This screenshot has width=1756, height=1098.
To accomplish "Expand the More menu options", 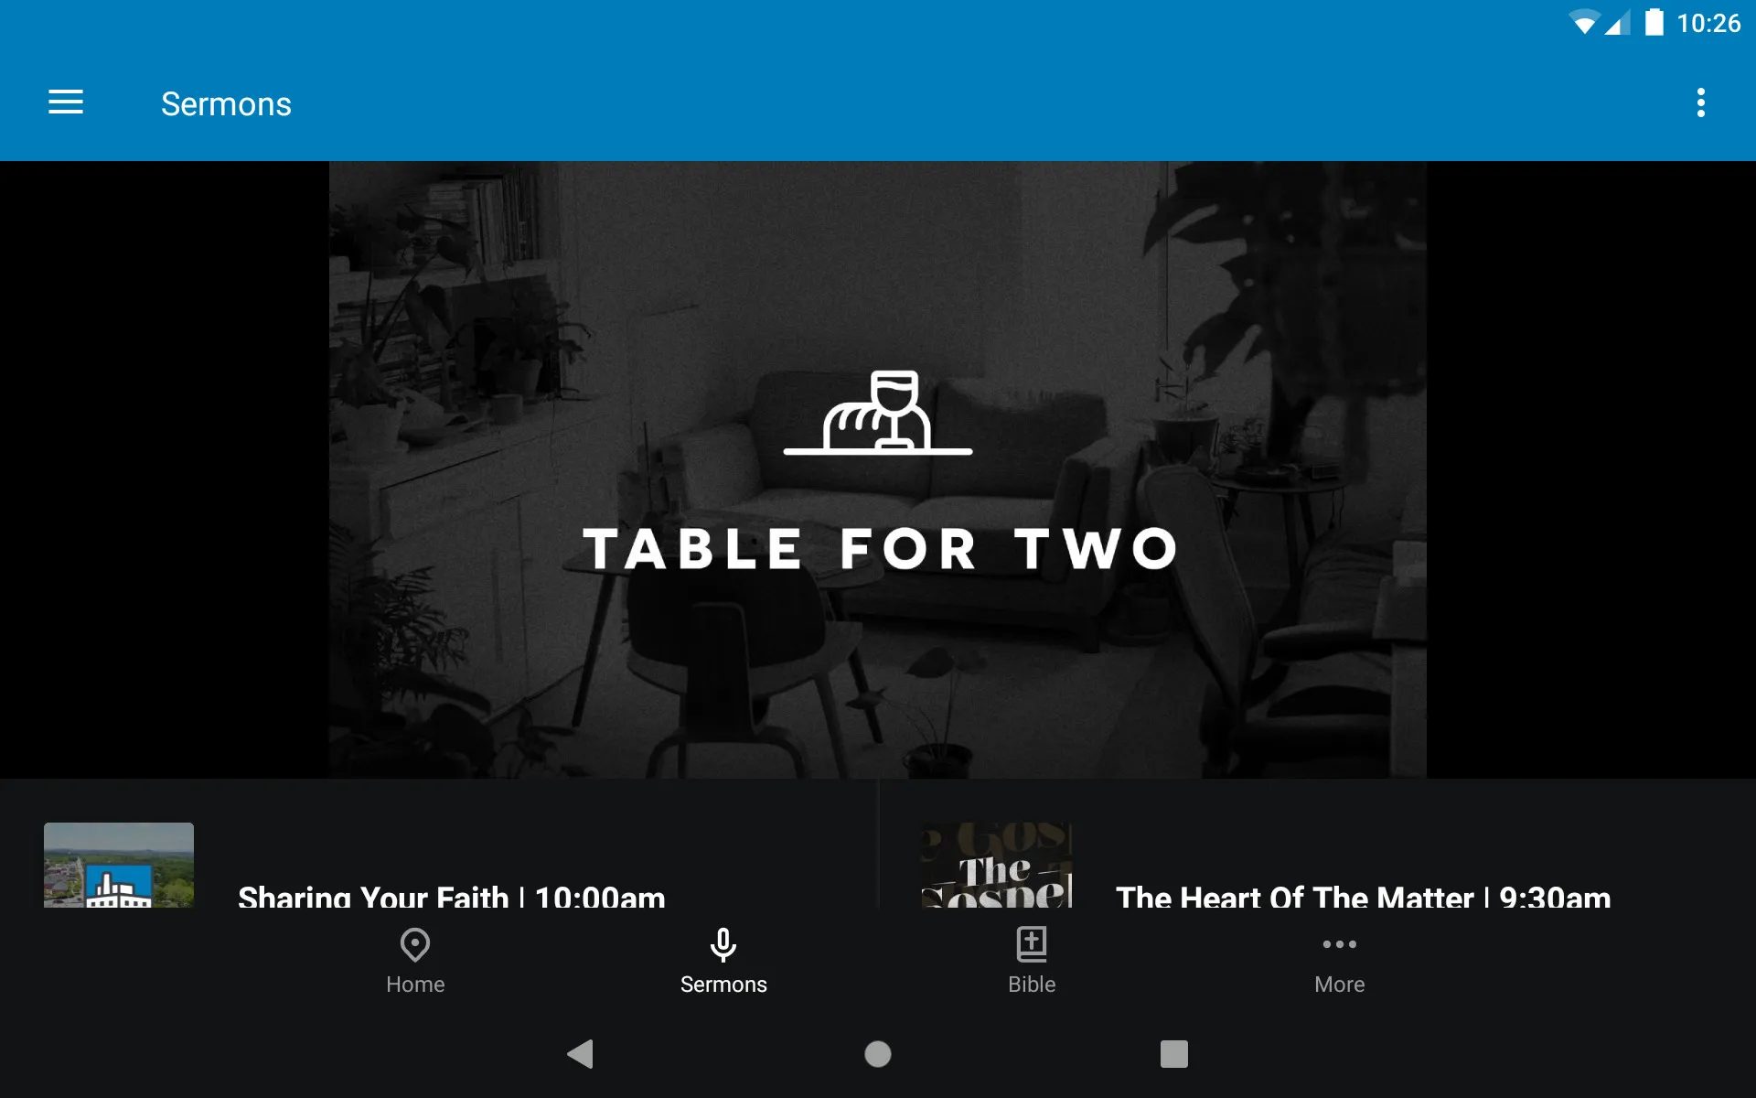I will click(x=1337, y=959).
